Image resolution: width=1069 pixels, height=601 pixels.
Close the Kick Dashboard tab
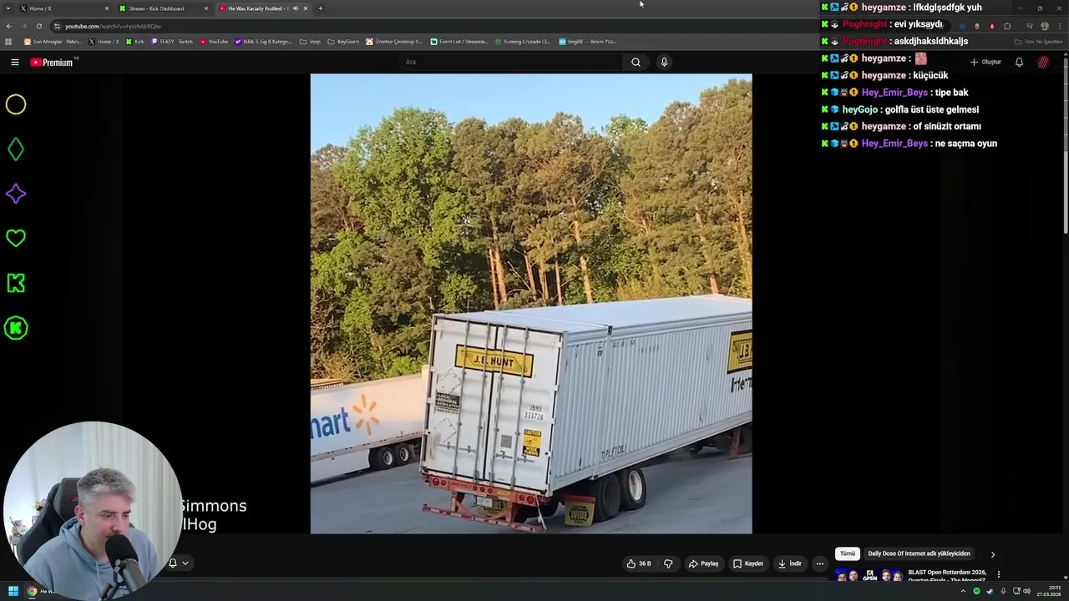pyautogui.click(x=206, y=8)
